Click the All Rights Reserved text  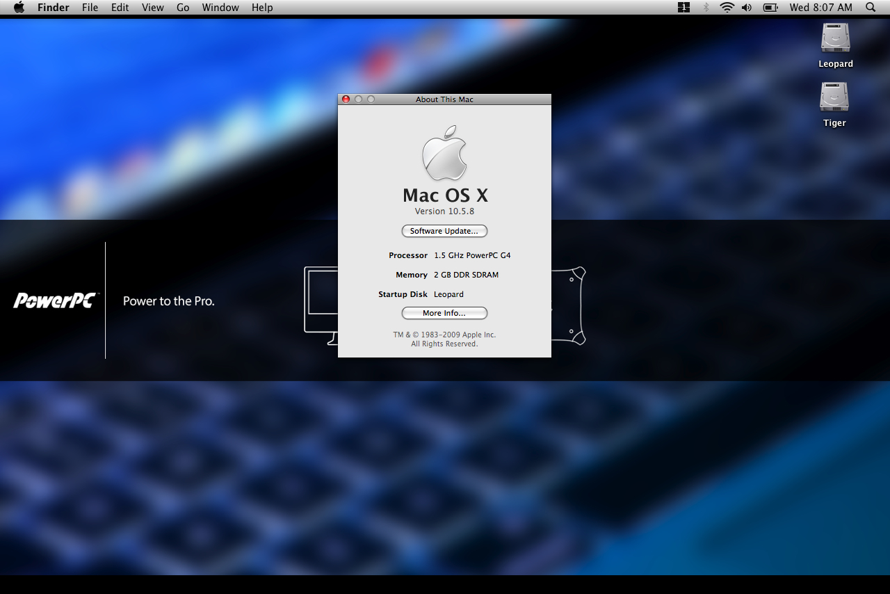(x=444, y=344)
